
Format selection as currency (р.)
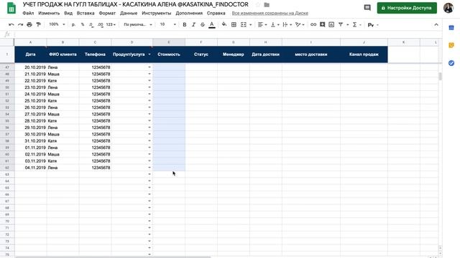[73, 25]
